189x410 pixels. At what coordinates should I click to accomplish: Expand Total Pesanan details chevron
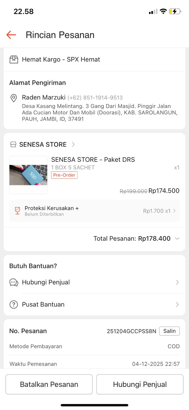click(x=177, y=239)
